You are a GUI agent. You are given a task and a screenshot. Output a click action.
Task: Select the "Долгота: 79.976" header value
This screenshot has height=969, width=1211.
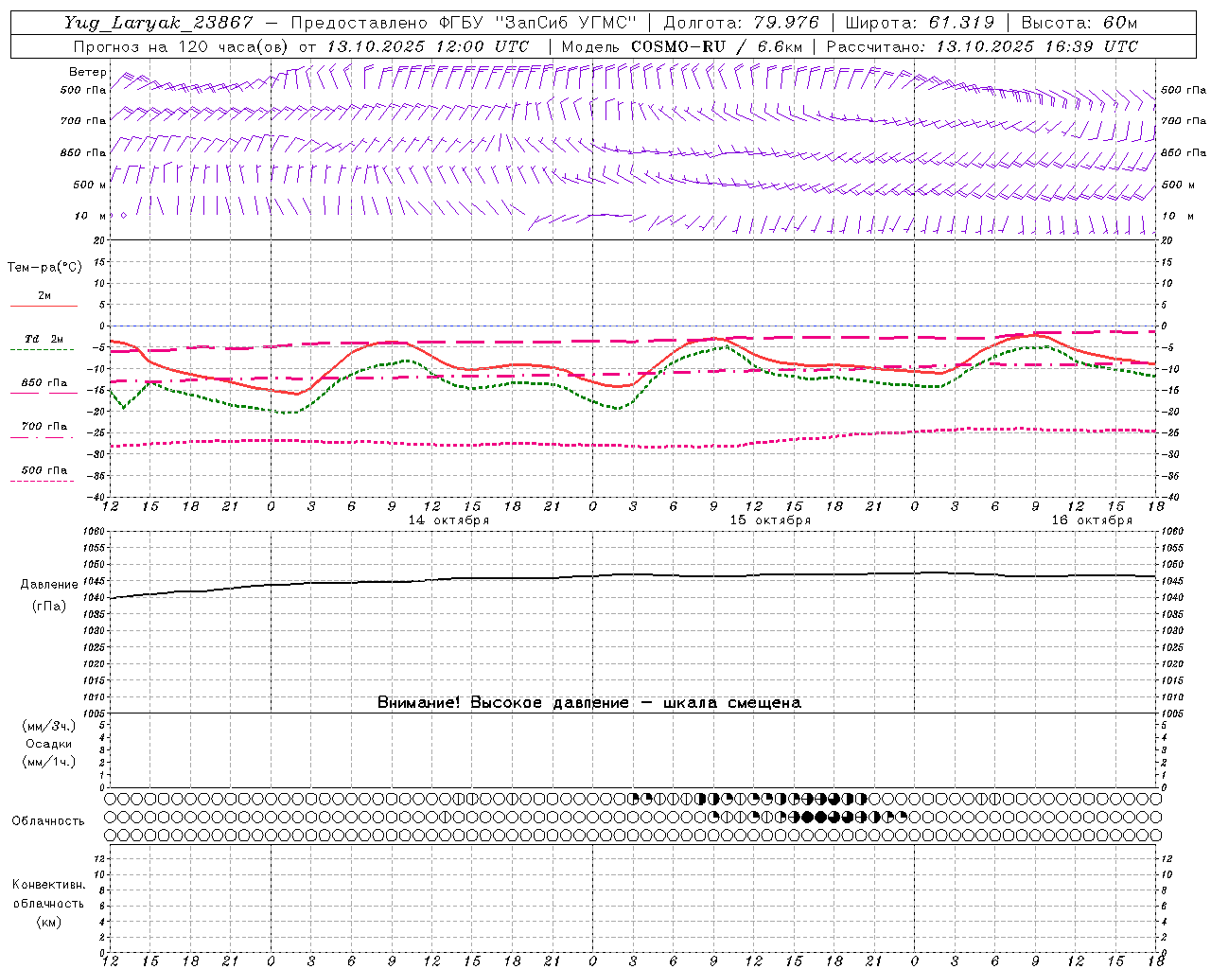pos(742,23)
